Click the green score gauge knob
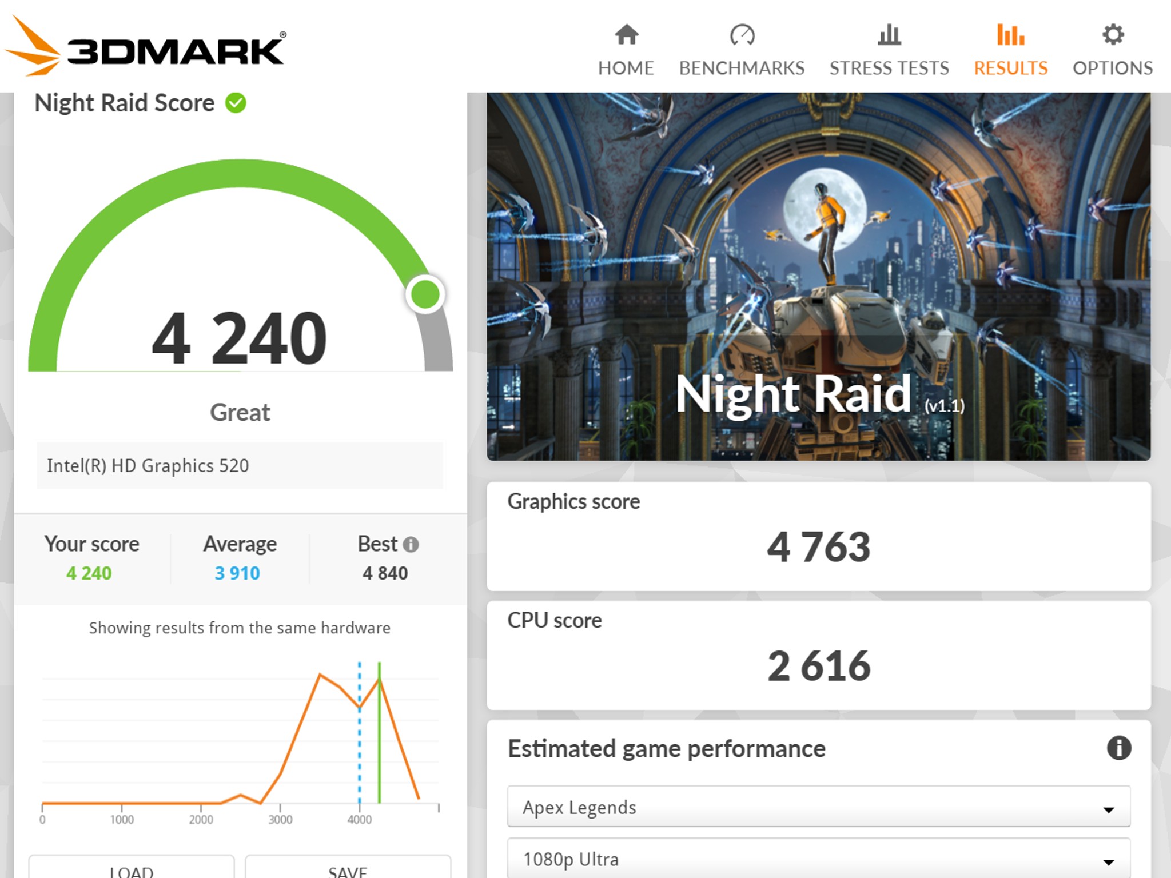The width and height of the screenshot is (1171, 878). [425, 294]
